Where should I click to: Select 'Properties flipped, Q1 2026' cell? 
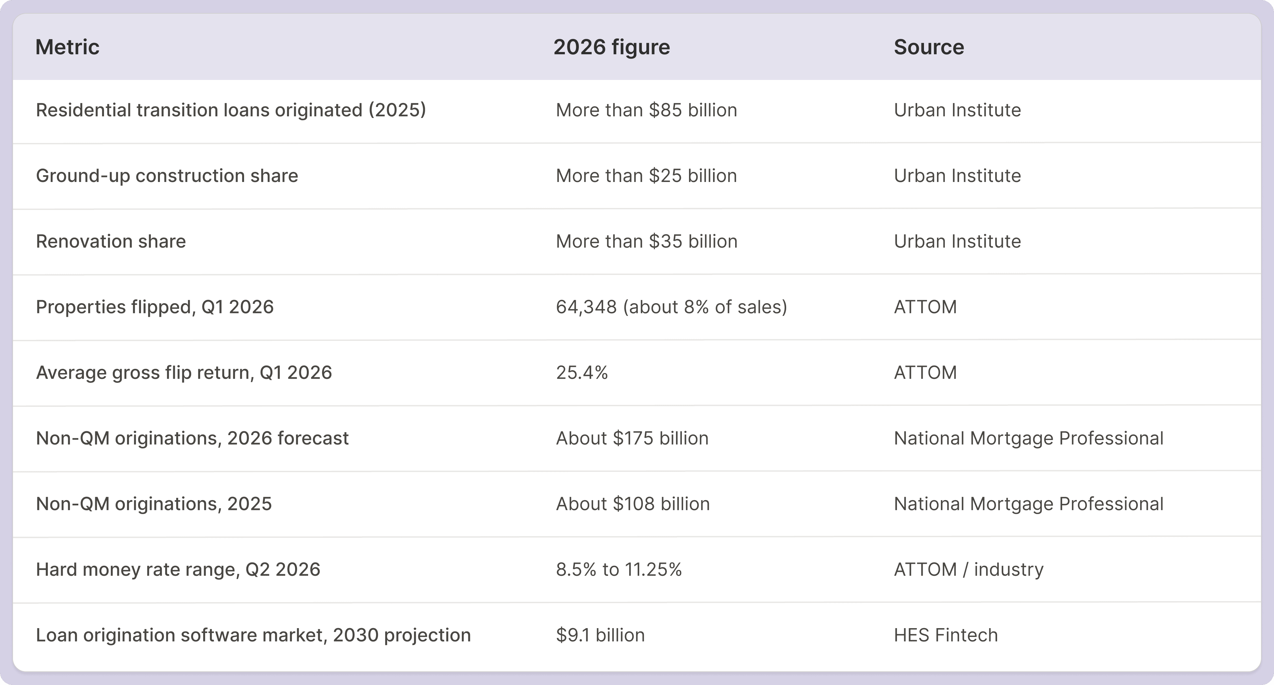tap(155, 307)
